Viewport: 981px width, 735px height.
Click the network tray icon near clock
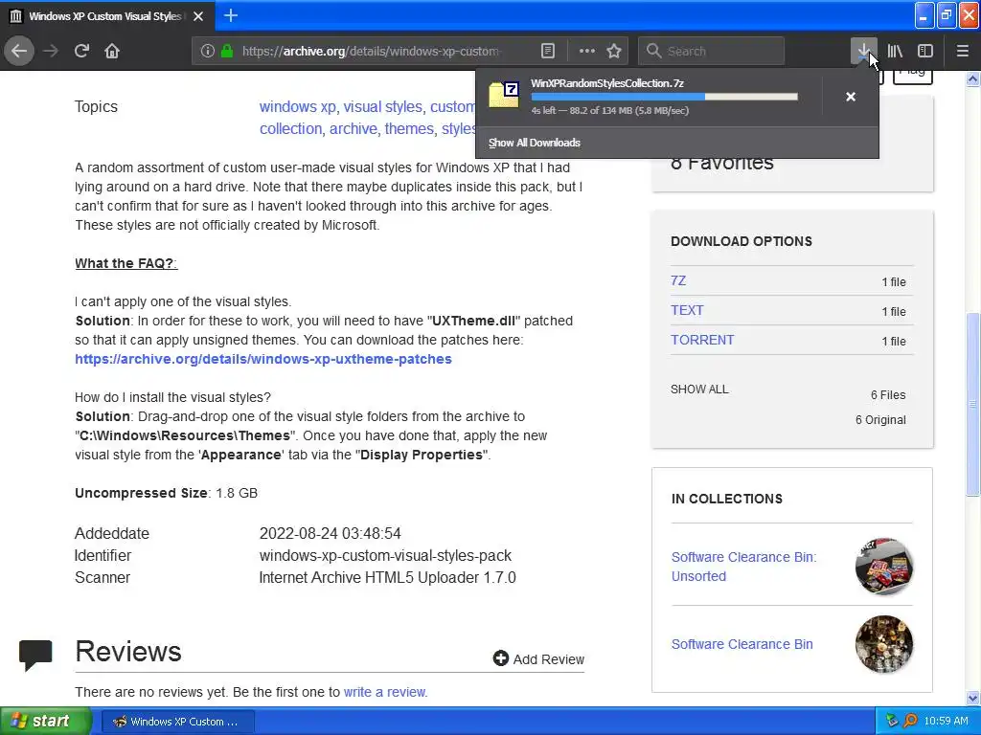pyautogui.click(x=892, y=721)
